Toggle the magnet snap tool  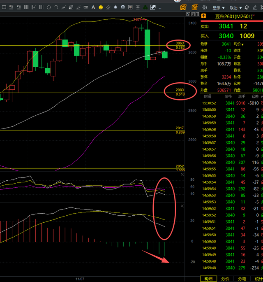pyautogui.click(x=123, y=7)
